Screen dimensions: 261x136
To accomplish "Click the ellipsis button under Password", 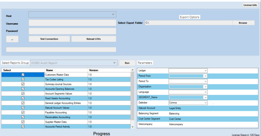I will tap(12, 39).
